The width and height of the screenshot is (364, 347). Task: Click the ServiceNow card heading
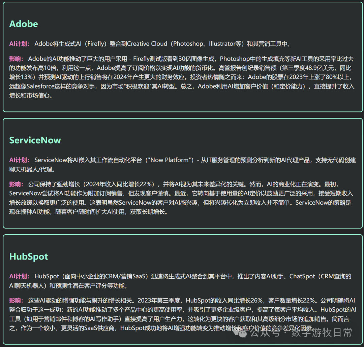(x=35, y=140)
